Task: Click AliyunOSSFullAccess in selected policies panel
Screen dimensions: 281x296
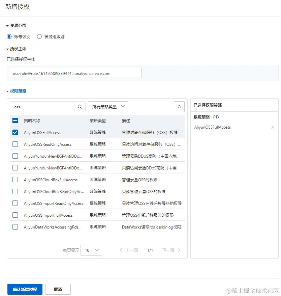Action: click(x=212, y=127)
